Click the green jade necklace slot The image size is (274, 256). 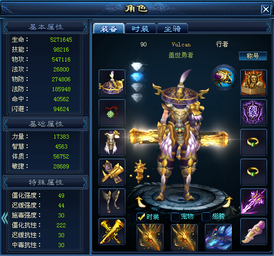tap(112, 113)
